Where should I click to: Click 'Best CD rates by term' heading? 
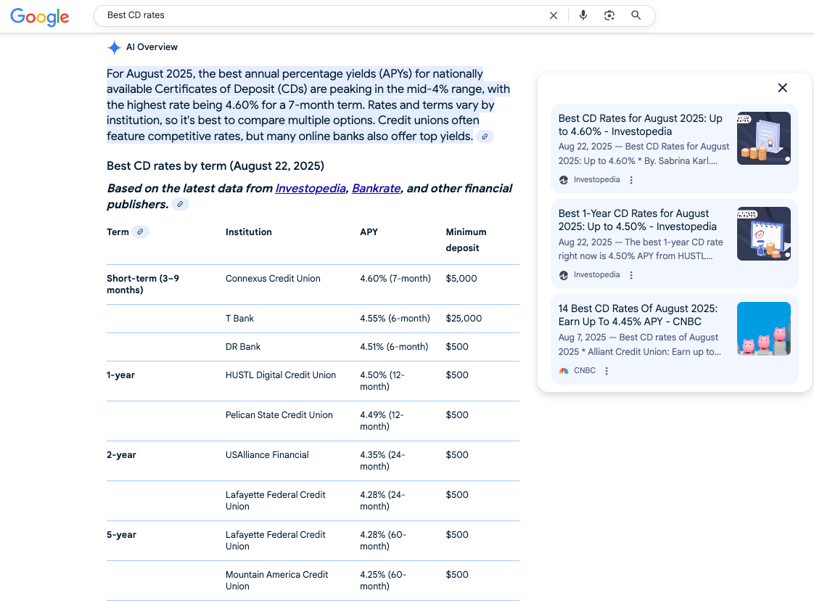coord(215,165)
